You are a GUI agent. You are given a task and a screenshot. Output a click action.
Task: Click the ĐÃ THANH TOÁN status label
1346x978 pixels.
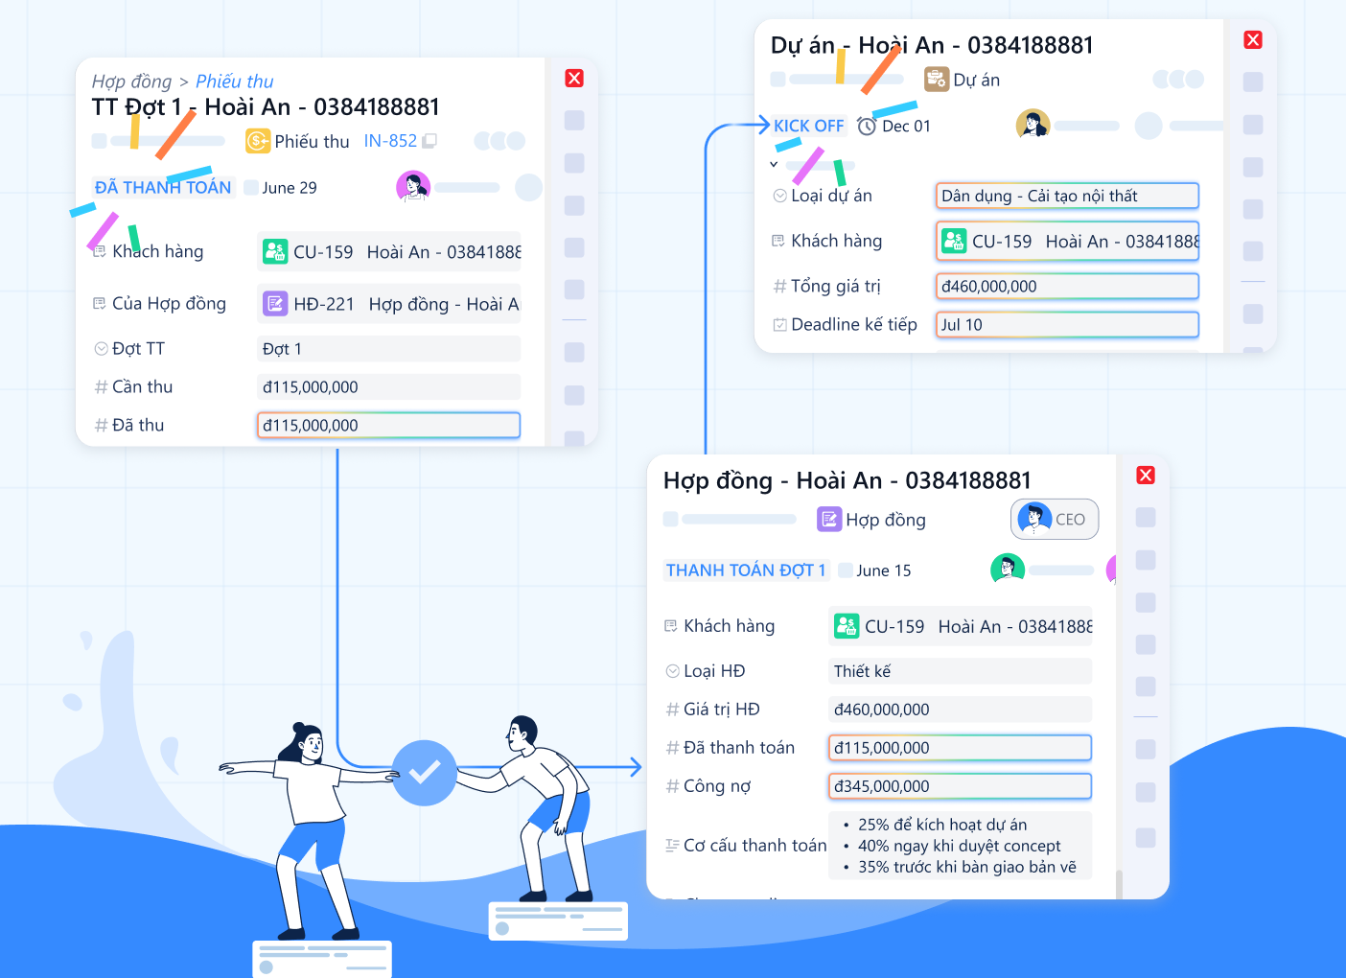(163, 188)
